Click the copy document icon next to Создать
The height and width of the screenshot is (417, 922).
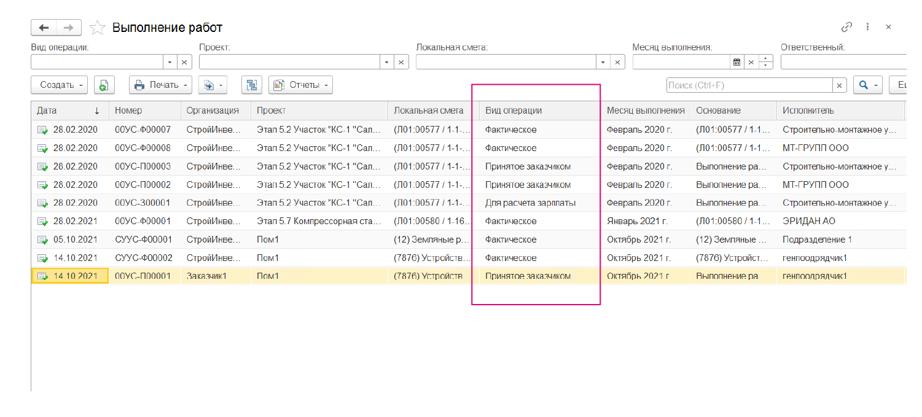coord(104,85)
